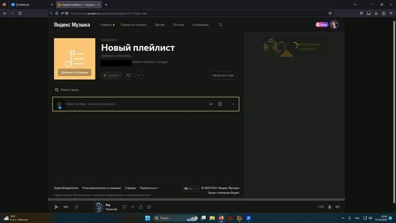
Task: Open site search magnifier icon
Action: click(x=221, y=25)
